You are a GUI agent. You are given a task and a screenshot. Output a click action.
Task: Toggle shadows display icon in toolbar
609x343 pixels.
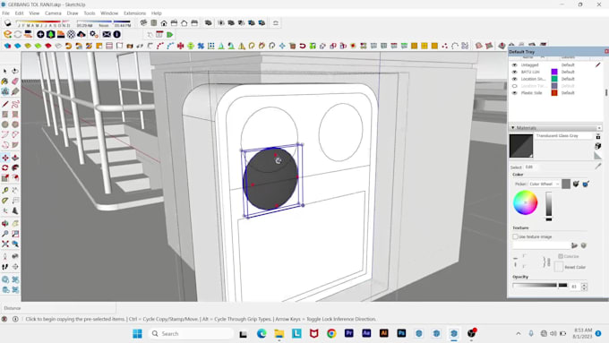8,23
